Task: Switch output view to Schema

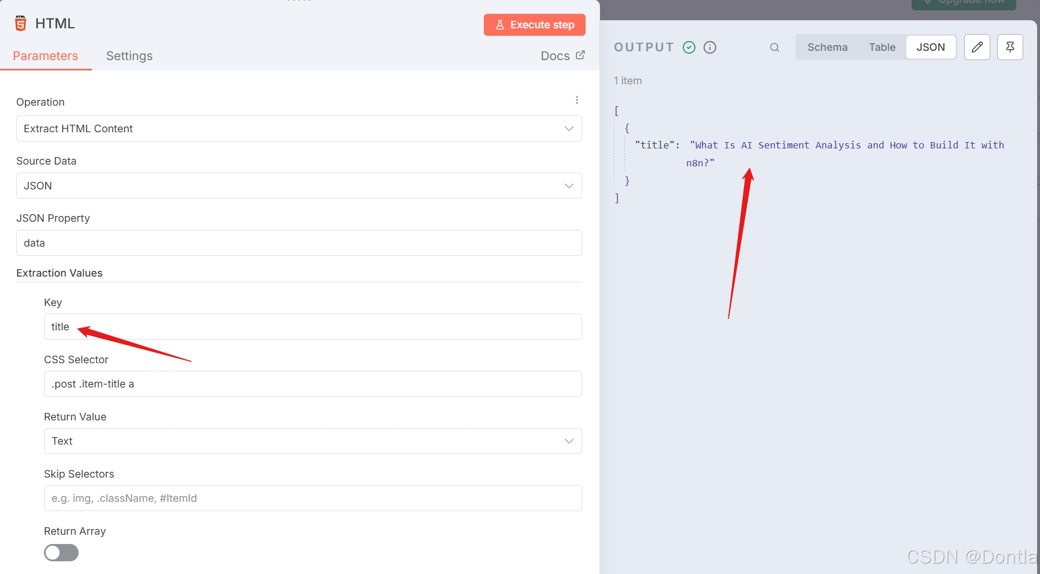Action: pos(827,47)
